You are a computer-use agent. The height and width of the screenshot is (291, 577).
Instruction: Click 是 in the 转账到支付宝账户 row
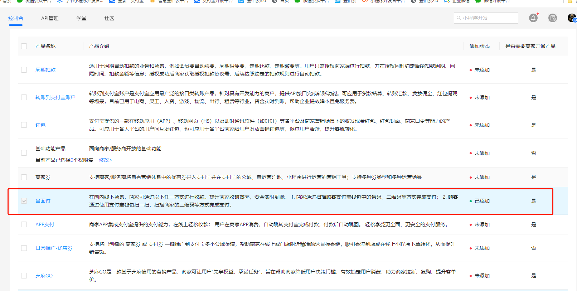[534, 97]
